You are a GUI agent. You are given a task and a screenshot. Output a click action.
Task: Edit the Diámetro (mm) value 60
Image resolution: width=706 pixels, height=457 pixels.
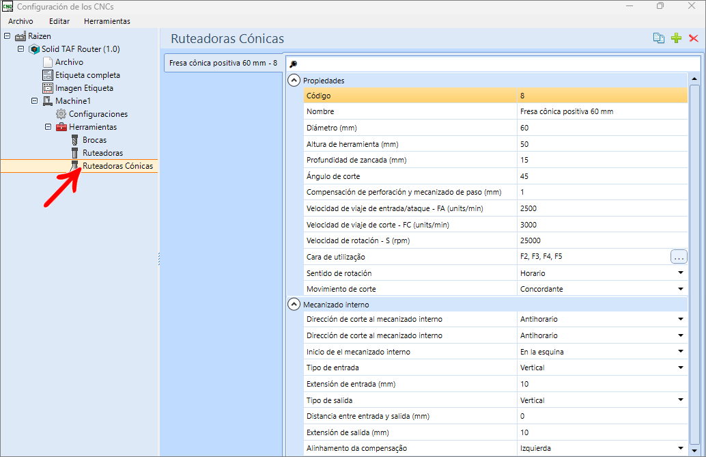[x=602, y=128]
